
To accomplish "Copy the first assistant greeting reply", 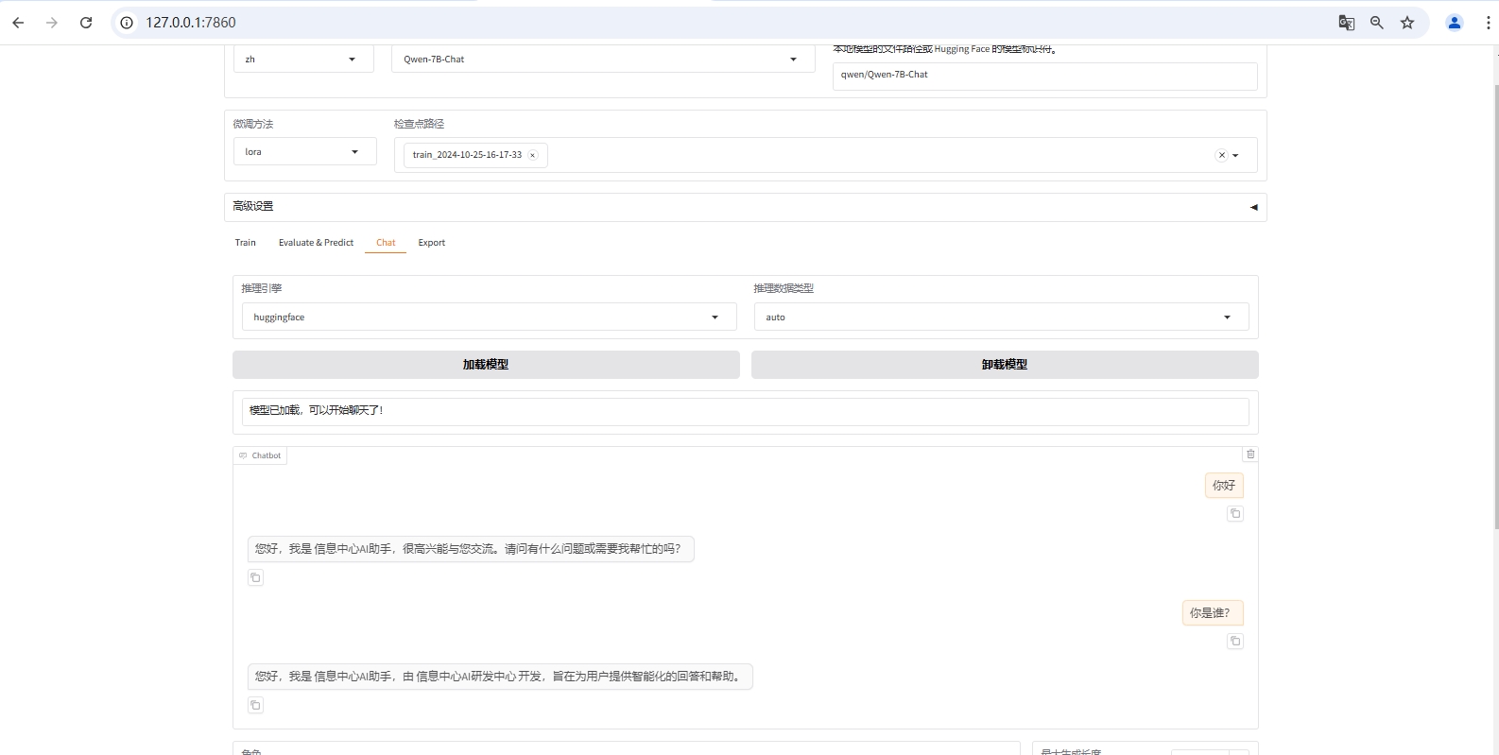I will point(255,577).
